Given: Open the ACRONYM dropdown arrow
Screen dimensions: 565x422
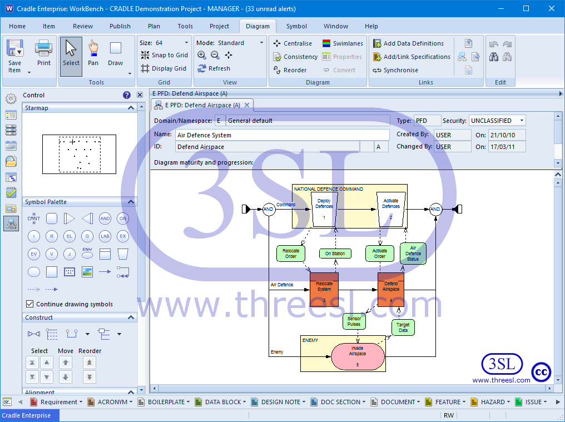Looking at the screenshot, I should click(x=131, y=402).
